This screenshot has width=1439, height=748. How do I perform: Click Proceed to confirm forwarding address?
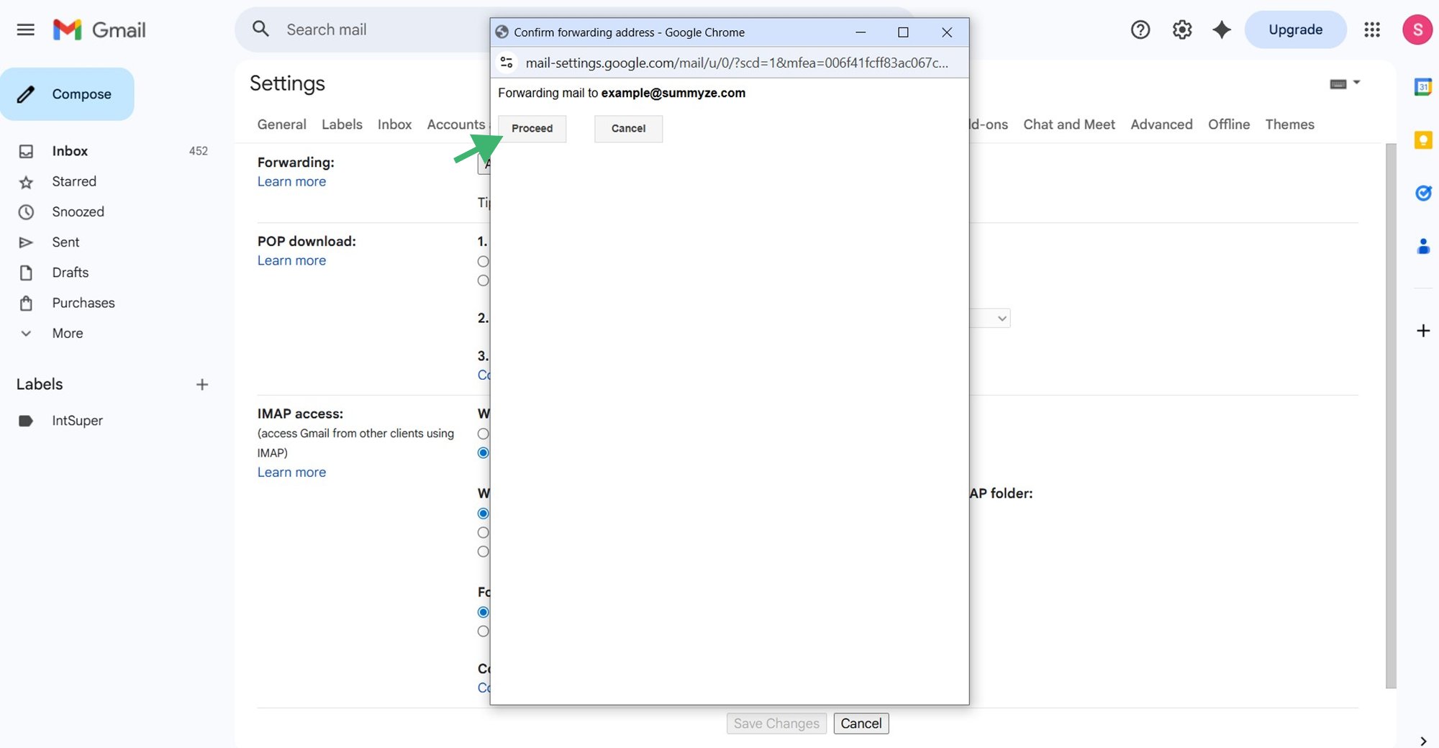532,128
